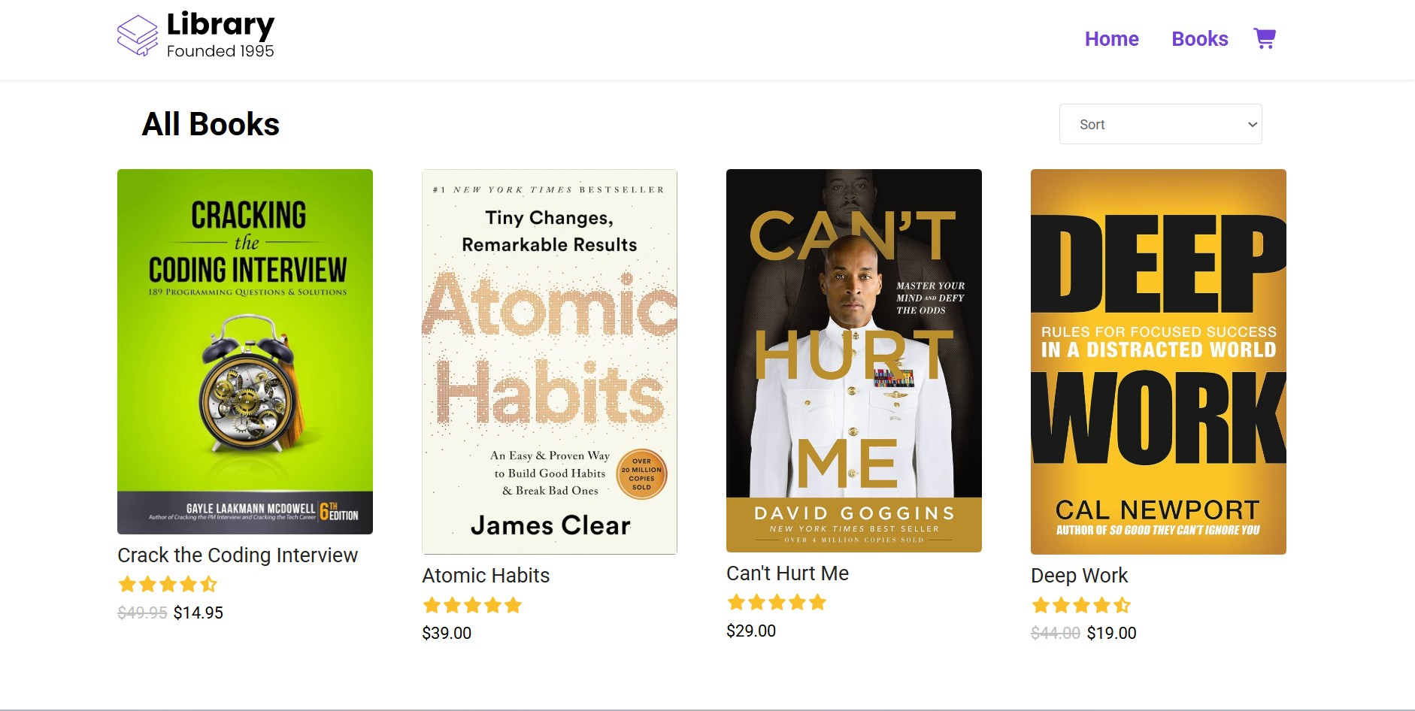Open the Sort dropdown
This screenshot has width=1415, height=711.
(x=1160, y=124)
